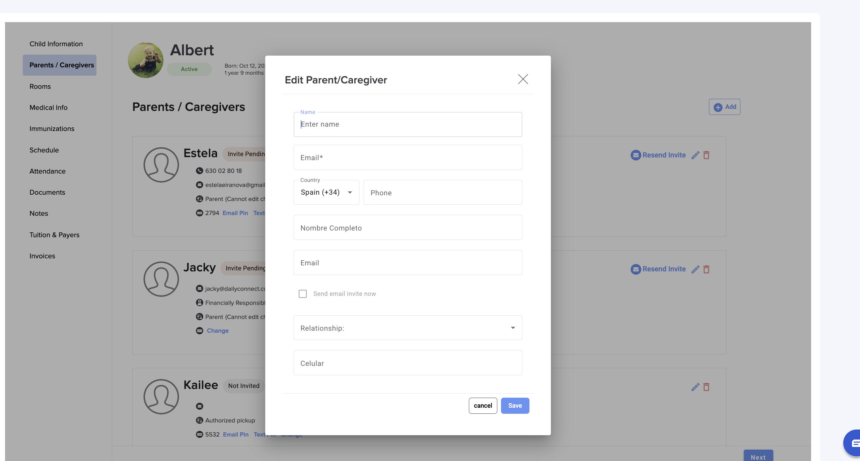Click Email Pin link for Estela

[x=235, y=213]
